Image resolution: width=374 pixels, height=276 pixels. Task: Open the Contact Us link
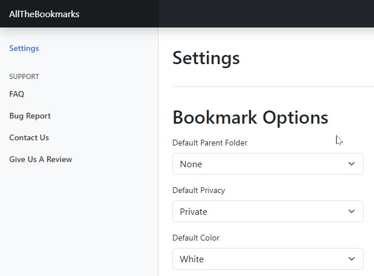[29, 137]
